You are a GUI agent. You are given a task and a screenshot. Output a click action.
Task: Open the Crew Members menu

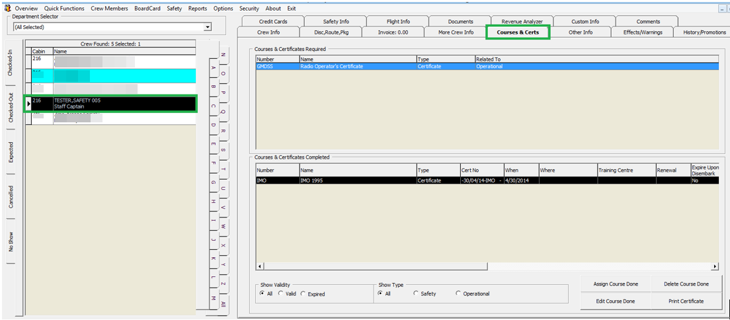[109, 9]
